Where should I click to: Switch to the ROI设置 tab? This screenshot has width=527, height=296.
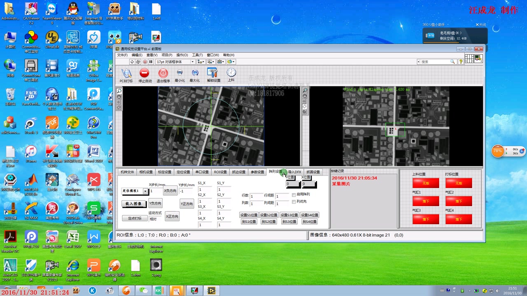pyautogui.click(x=220, y=172)
